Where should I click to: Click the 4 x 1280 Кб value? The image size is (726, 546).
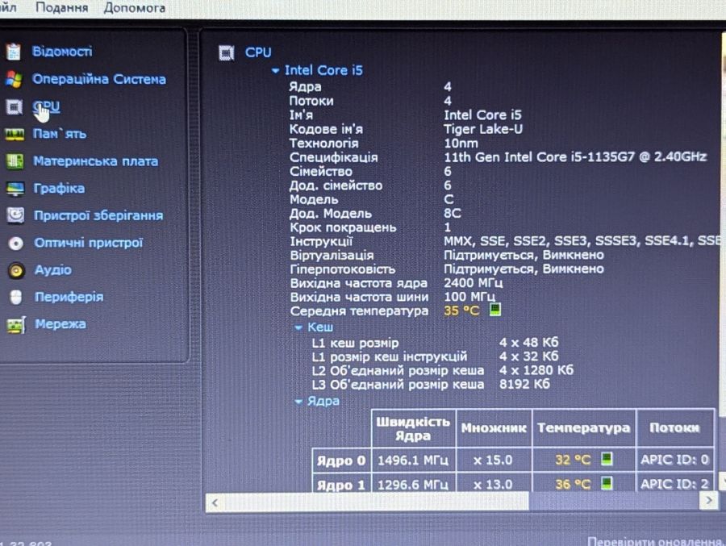(x=536, y=370)
